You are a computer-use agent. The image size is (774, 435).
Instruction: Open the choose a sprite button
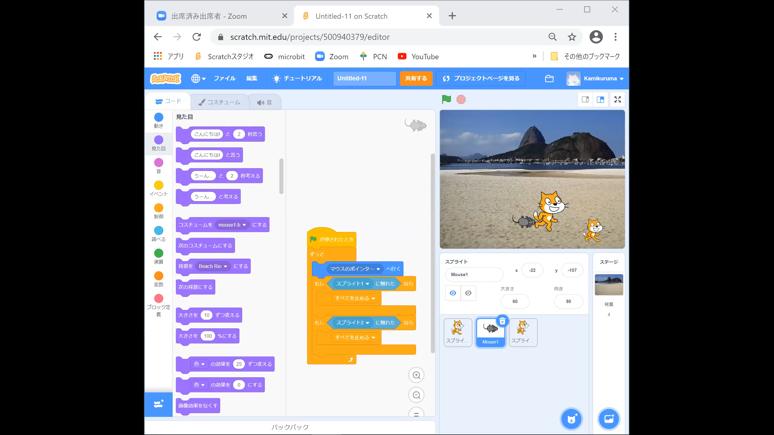[x=571, y=419]
